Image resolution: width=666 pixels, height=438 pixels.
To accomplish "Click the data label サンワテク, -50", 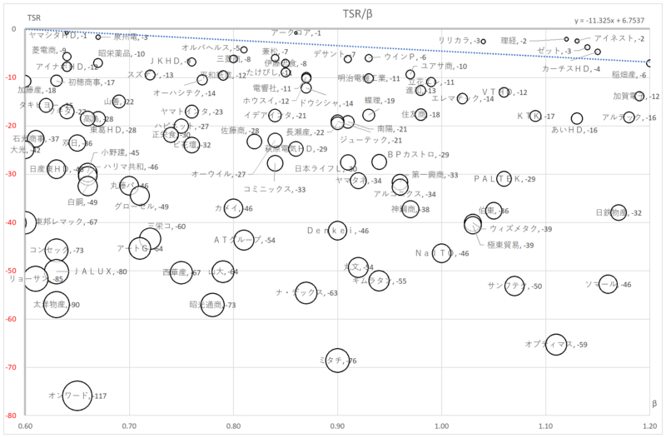I will (514, 286).
